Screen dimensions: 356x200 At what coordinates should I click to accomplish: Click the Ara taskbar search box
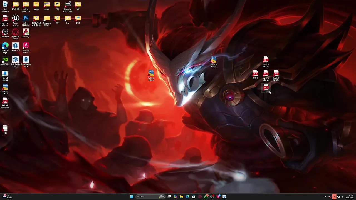[x=150, y=197]
